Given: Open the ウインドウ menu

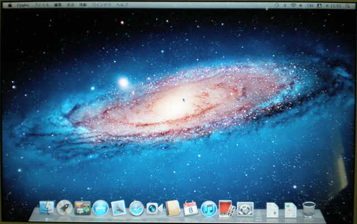Looking at the screenshot, I should coord(102,5).
